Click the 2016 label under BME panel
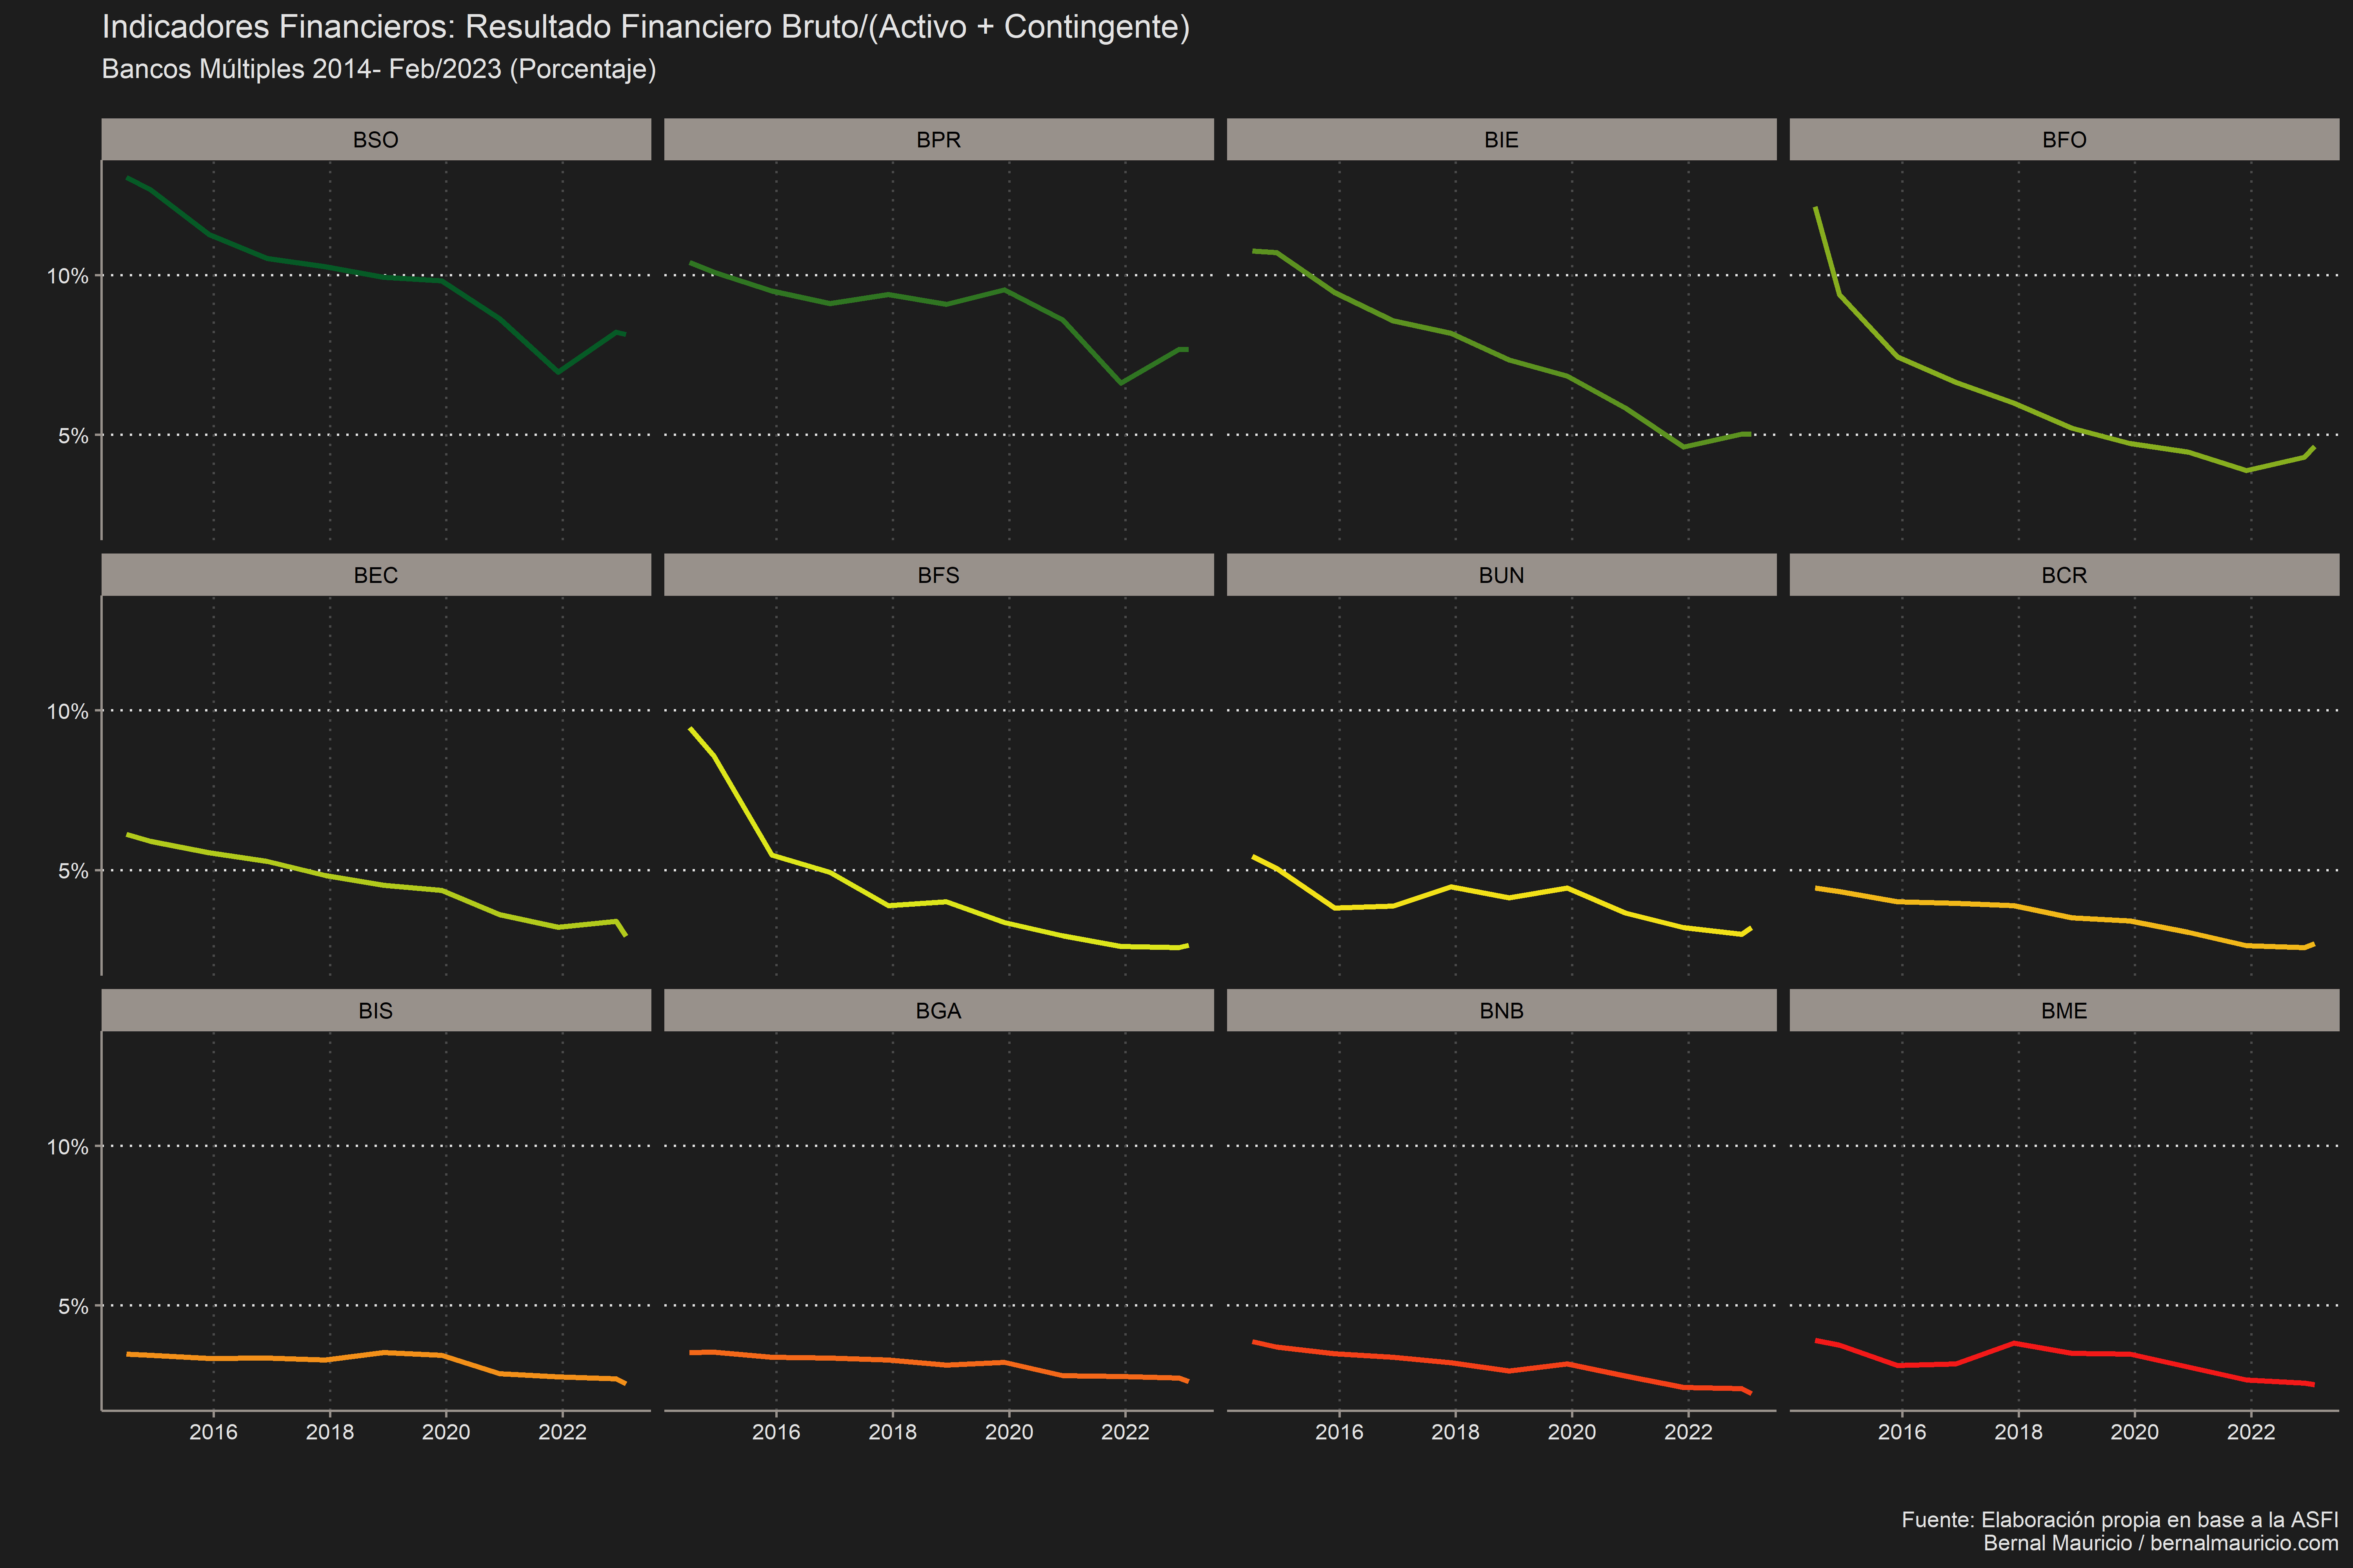This screenshot has width=2353, height=1568. 1902,1432
